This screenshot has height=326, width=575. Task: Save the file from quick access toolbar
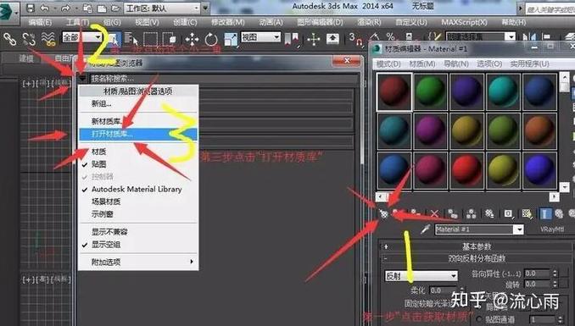pyautogui.click(x=31, y=8)
